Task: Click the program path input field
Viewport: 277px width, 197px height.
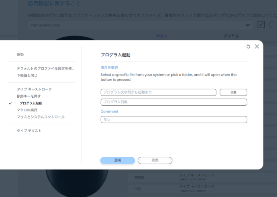Action: (x=158, y=92)
